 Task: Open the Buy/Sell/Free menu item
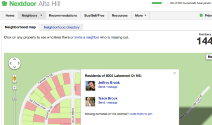[x=94, y=15]
